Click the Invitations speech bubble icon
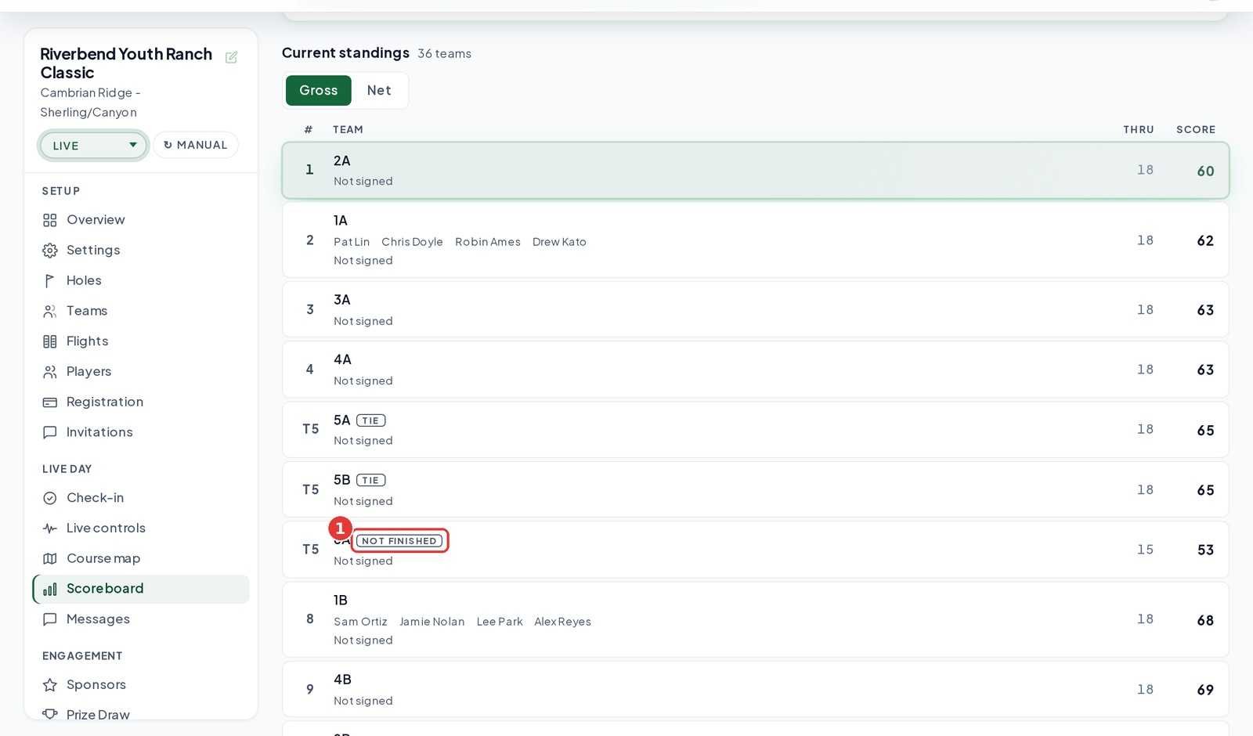1253x736 pixels. pos(50,432)
